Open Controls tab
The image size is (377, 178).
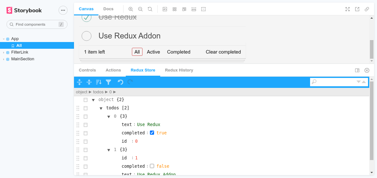pyautogui.click(x=87, y=70)
